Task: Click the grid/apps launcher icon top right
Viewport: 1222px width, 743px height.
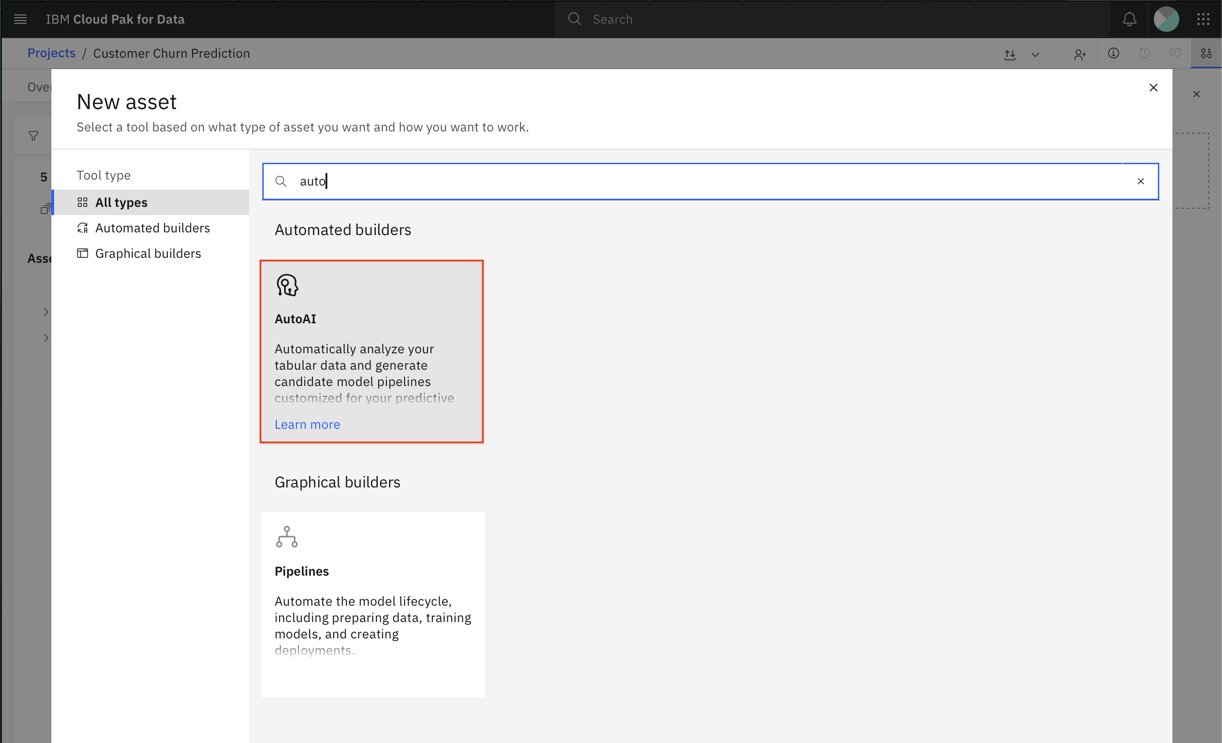Action: click(x=1203, y=19)
